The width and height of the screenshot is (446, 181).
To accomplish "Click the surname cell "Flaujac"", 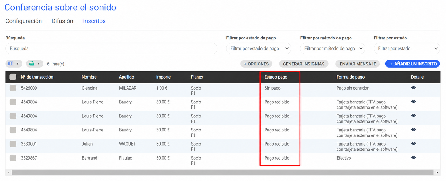I will [126, 158].
